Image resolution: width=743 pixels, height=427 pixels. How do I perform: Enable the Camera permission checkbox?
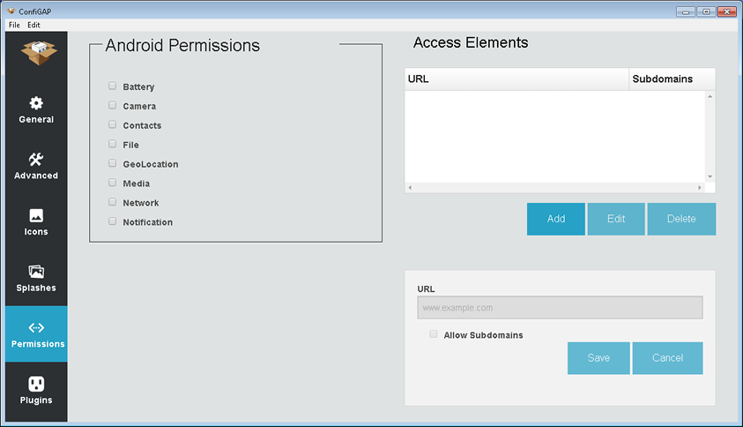(112, 106)
